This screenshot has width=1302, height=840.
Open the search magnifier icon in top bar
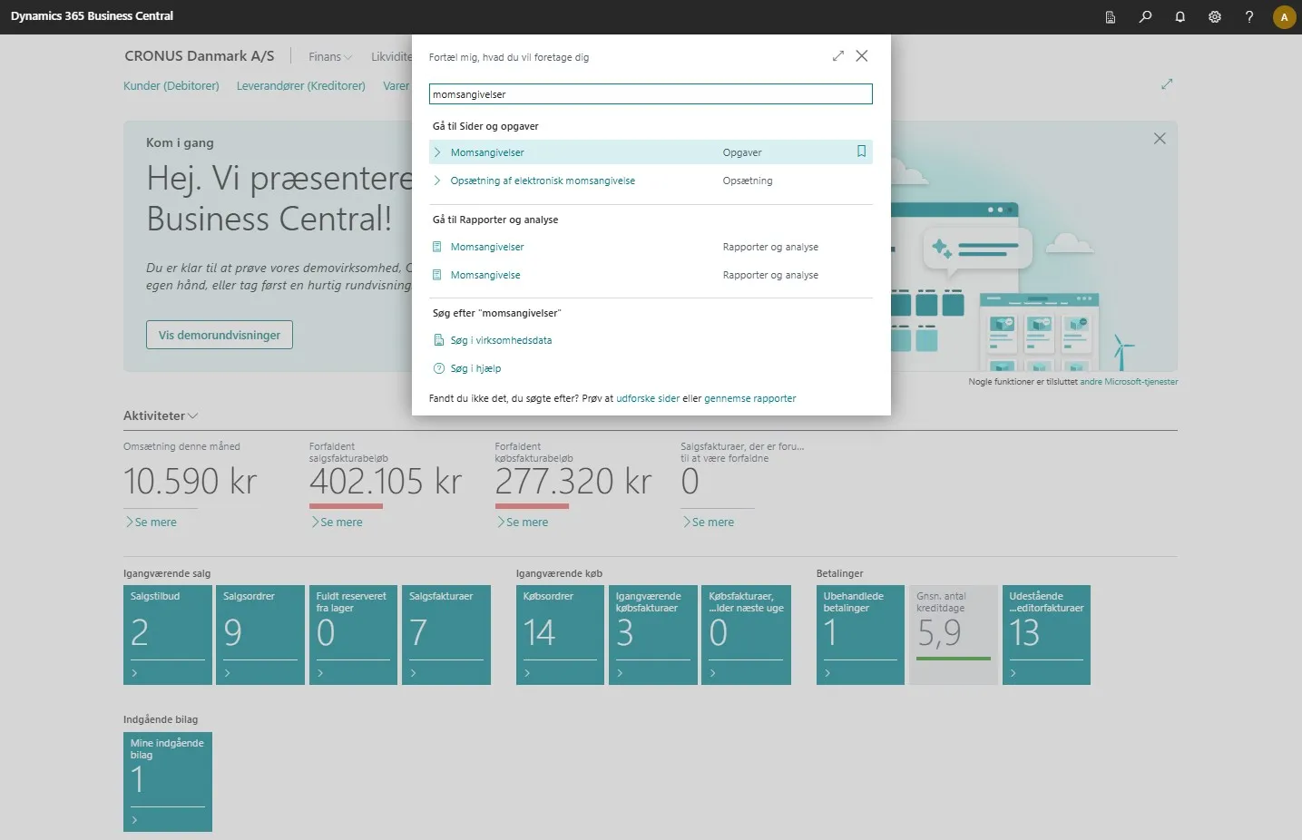1145,16
